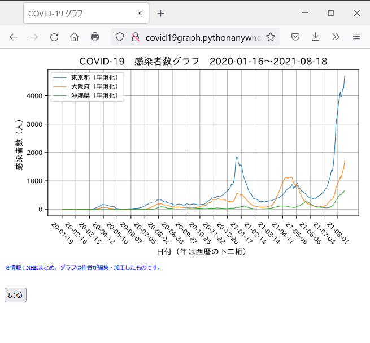
Task: Click the 21-08-01 date tick label
Action: [338, 233]
